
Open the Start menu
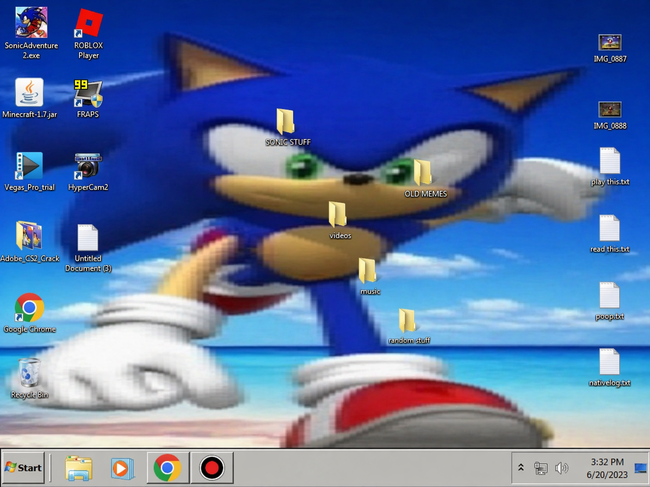point(23,468)
